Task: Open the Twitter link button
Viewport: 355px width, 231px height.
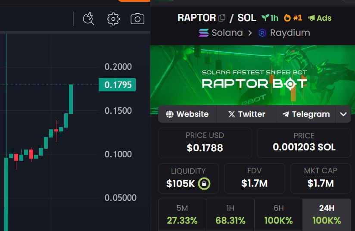Action: (x=246, y=114)
